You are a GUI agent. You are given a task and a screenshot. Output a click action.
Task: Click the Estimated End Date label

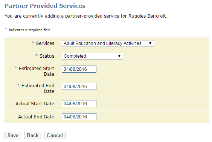tap(38, 88)
